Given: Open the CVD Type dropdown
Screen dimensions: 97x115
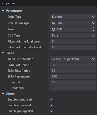Looking at the screenshot, I should point(73,35).
